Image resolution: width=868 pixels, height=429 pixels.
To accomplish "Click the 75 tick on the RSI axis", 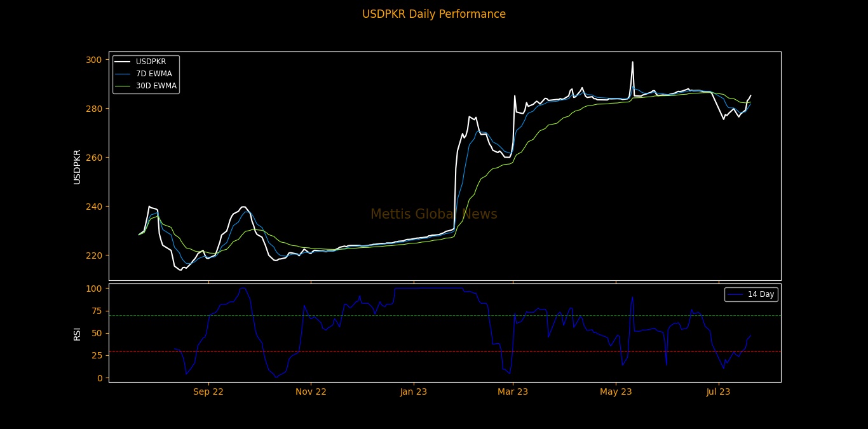I will point(97,311).
